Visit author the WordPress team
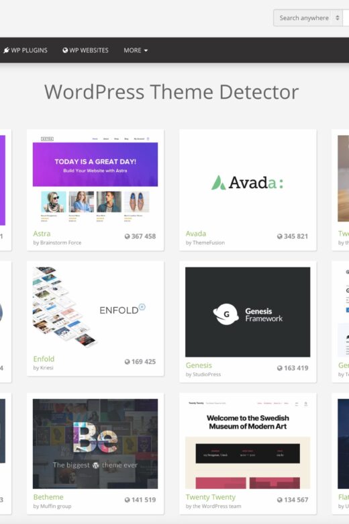Viewport: 349px width, 524px height. [217, 506]
